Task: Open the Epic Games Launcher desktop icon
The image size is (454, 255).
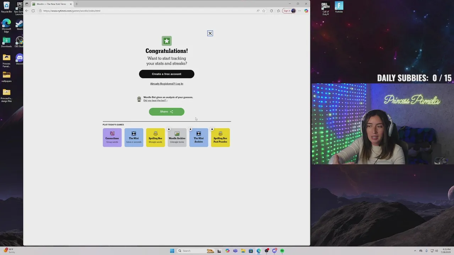Action: point(20,8)
